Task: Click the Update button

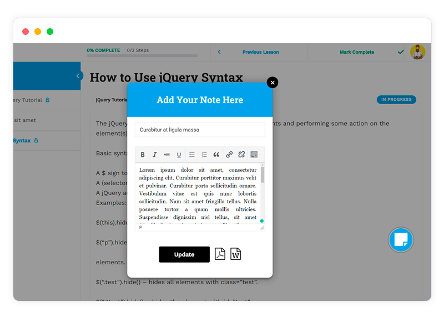Action: [184, 254]
